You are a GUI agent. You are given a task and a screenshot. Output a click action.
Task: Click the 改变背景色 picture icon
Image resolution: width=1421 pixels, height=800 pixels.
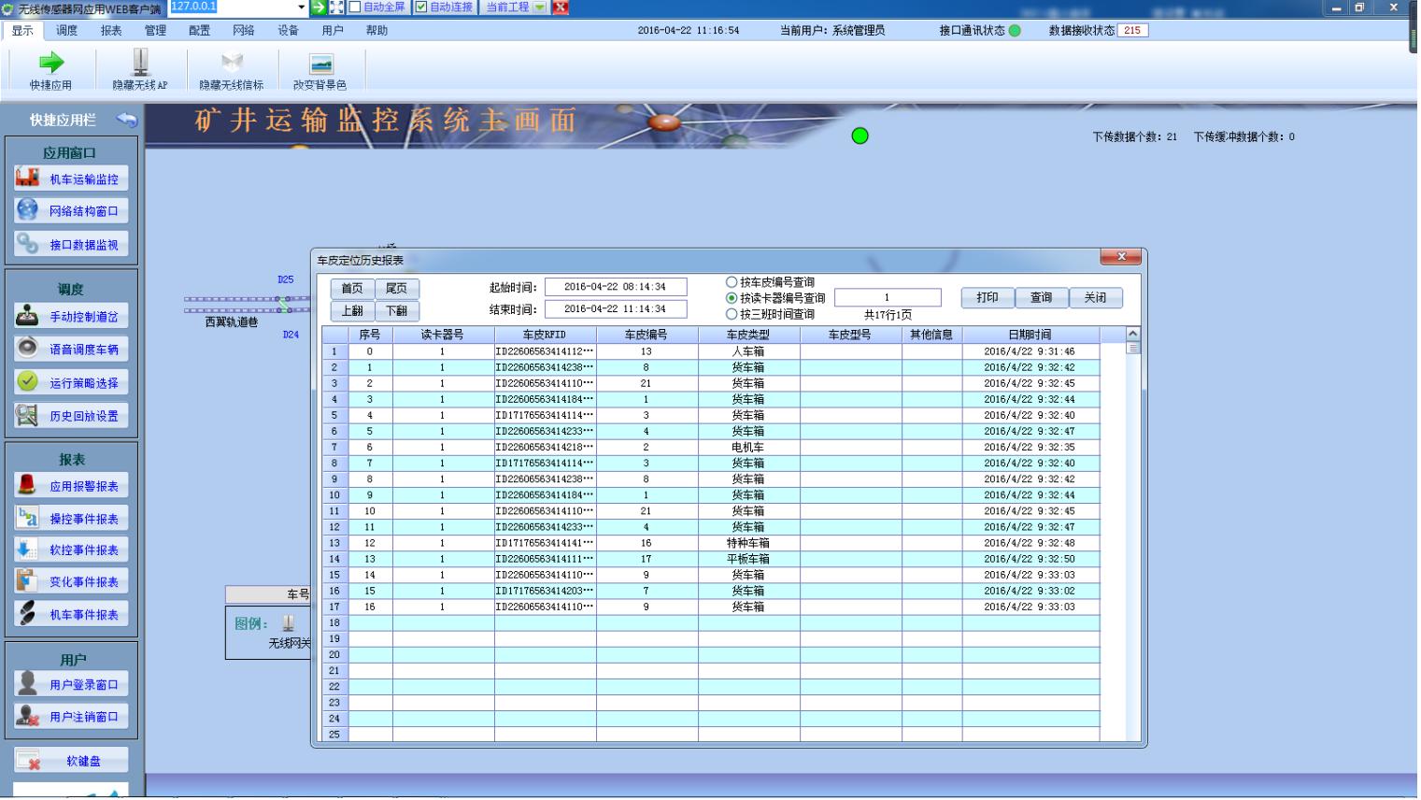coord(320,63)
